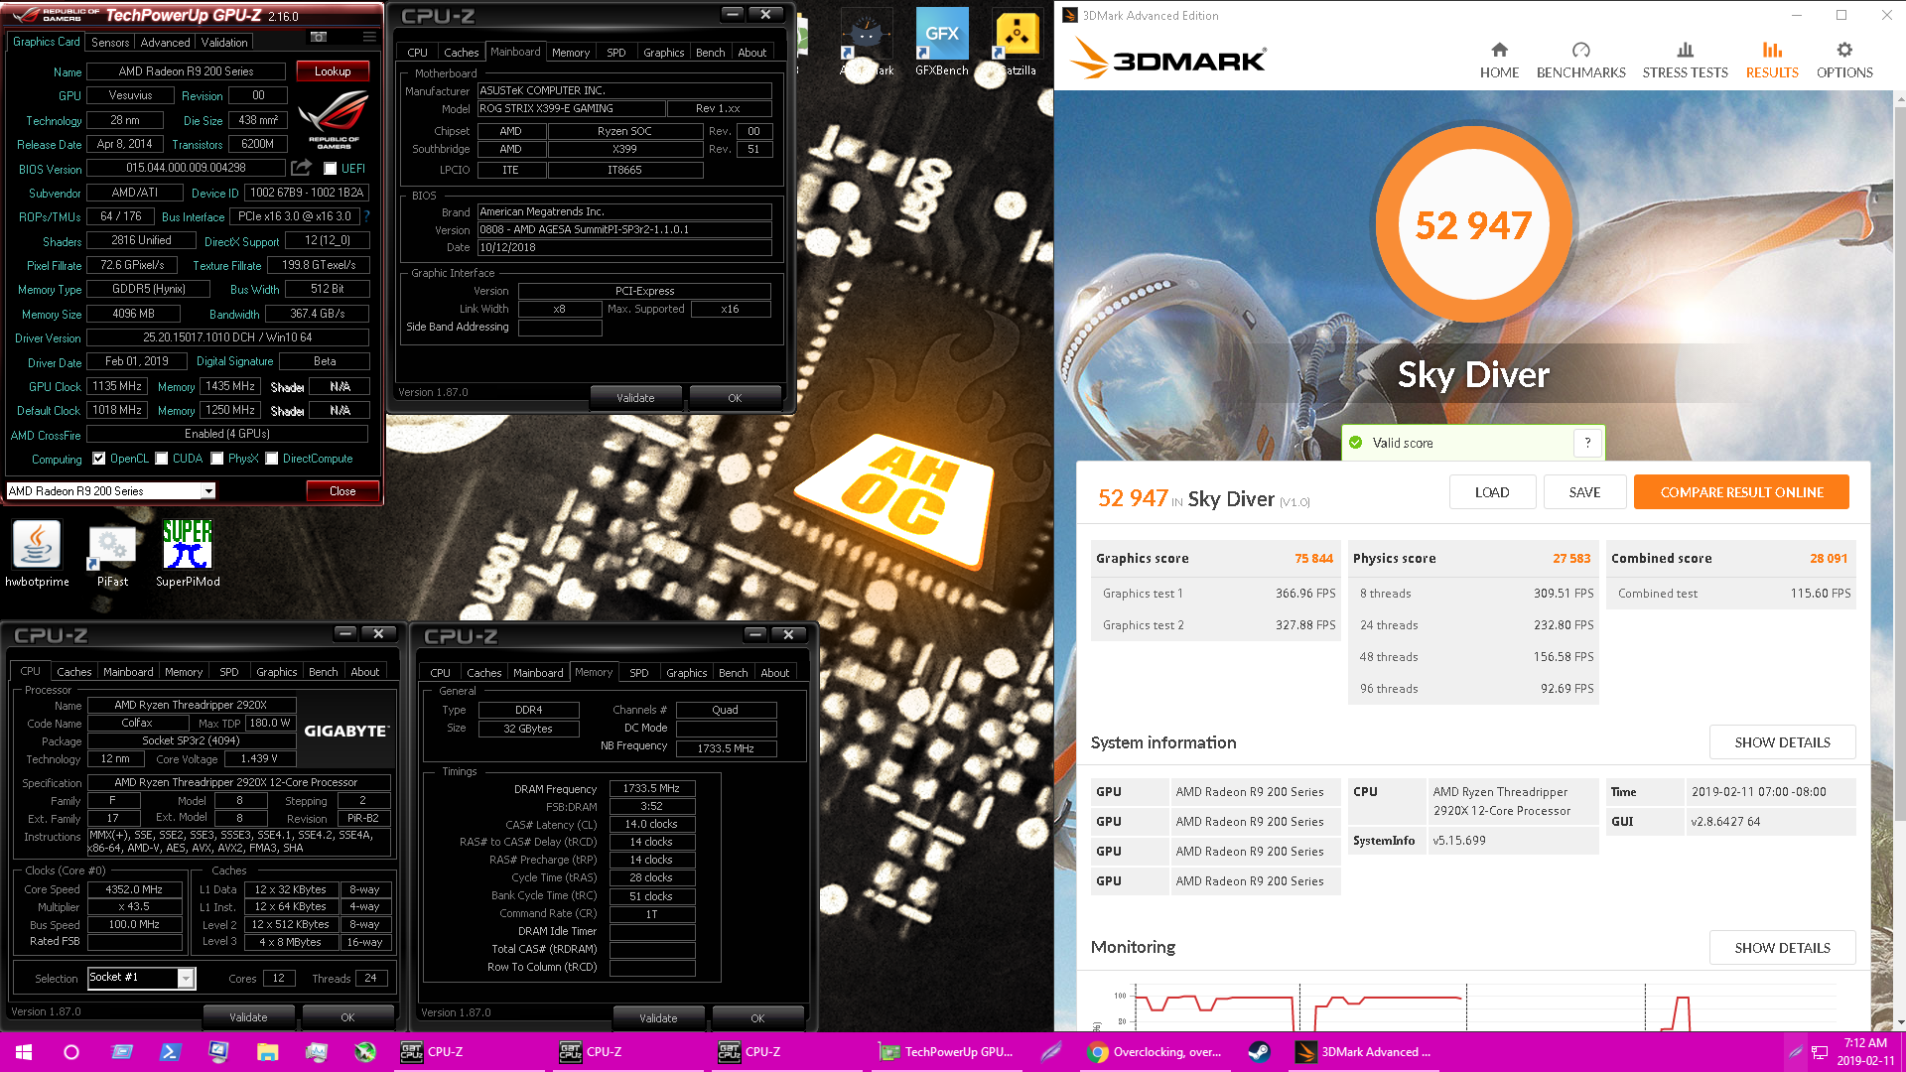Viewport: 1906px width, 1072px height.
Task: Open PowerShell from the taskbar
Action: tap(170, 1052)
